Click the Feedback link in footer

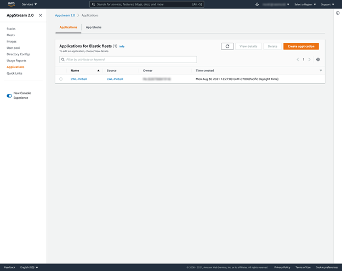tap(10, 267)
